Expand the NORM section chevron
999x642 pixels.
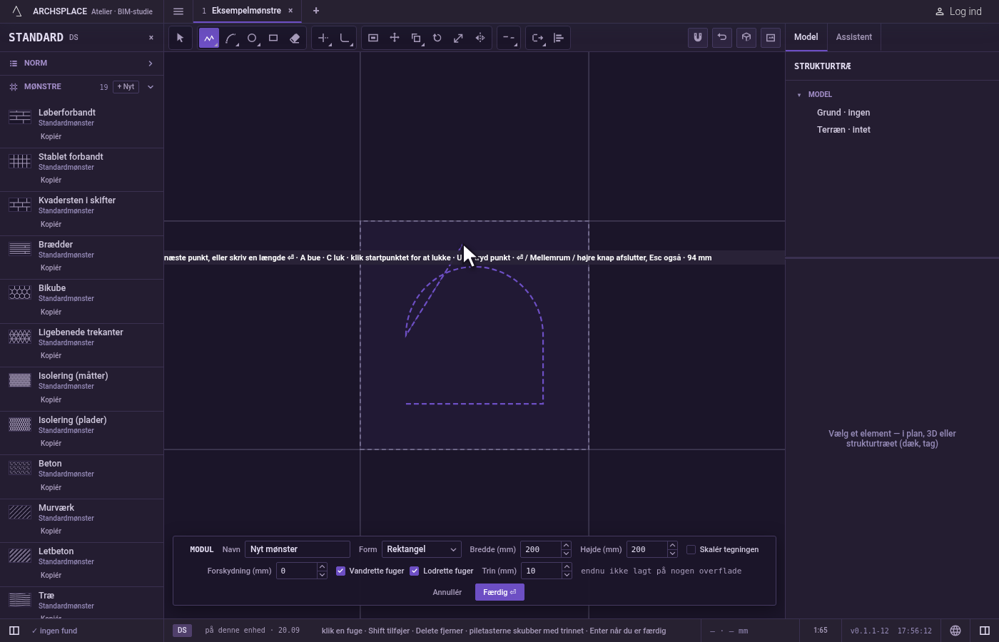[151, 63]
